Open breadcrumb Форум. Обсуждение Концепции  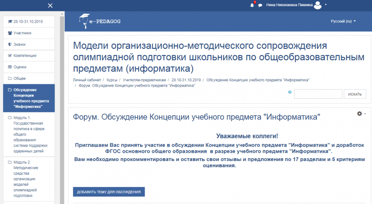click(137, 85)
